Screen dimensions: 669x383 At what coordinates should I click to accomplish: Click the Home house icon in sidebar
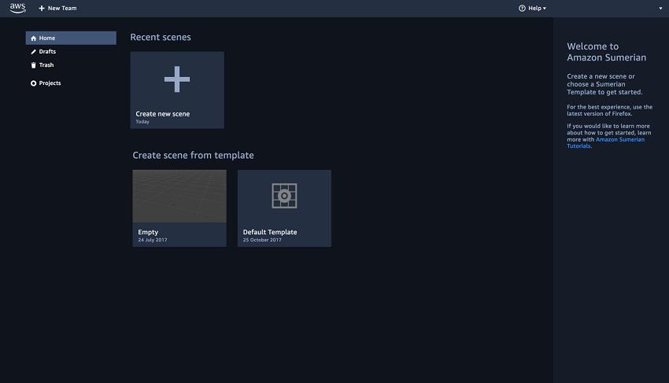(x=33, y=38)
